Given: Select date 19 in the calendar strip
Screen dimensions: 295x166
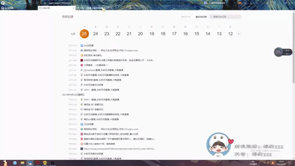Looking at the screenshot, I should 152,34.
